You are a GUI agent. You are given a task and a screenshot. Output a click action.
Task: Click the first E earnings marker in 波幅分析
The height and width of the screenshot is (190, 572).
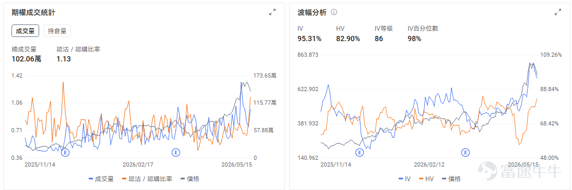[360, 153]
